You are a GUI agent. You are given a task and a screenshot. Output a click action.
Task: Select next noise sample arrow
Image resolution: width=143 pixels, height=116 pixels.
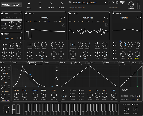(x=21, y=38)
